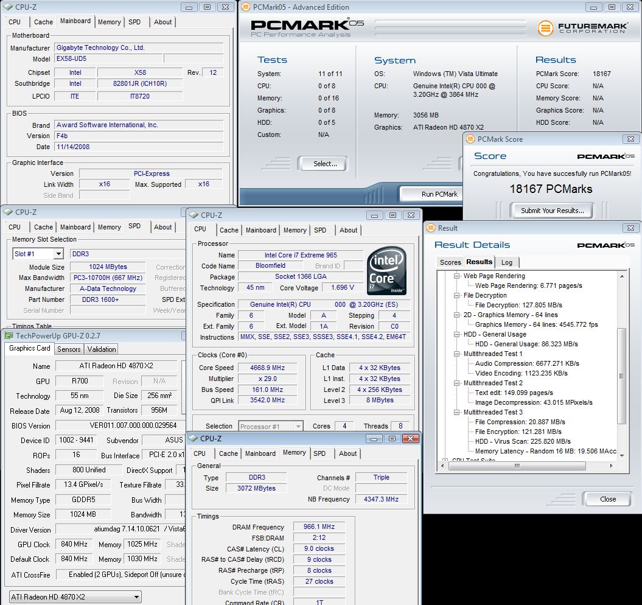
Task: Open the Processor #1 selection dropdown
Action: tap(271, 427)
